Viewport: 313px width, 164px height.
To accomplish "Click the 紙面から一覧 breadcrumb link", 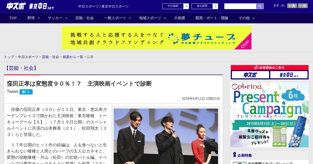I will coord(73,57).
